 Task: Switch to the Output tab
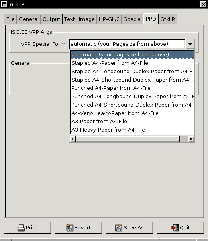pyautogui.click(x=51, y=19)
